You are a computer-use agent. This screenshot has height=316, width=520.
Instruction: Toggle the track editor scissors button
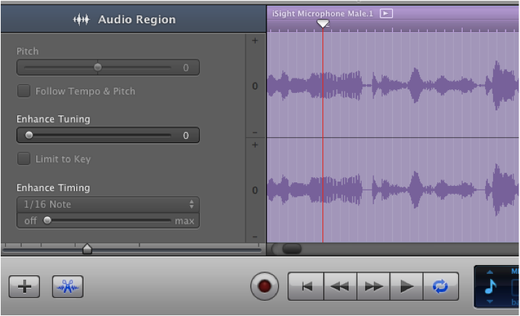(x=68, y=287)
